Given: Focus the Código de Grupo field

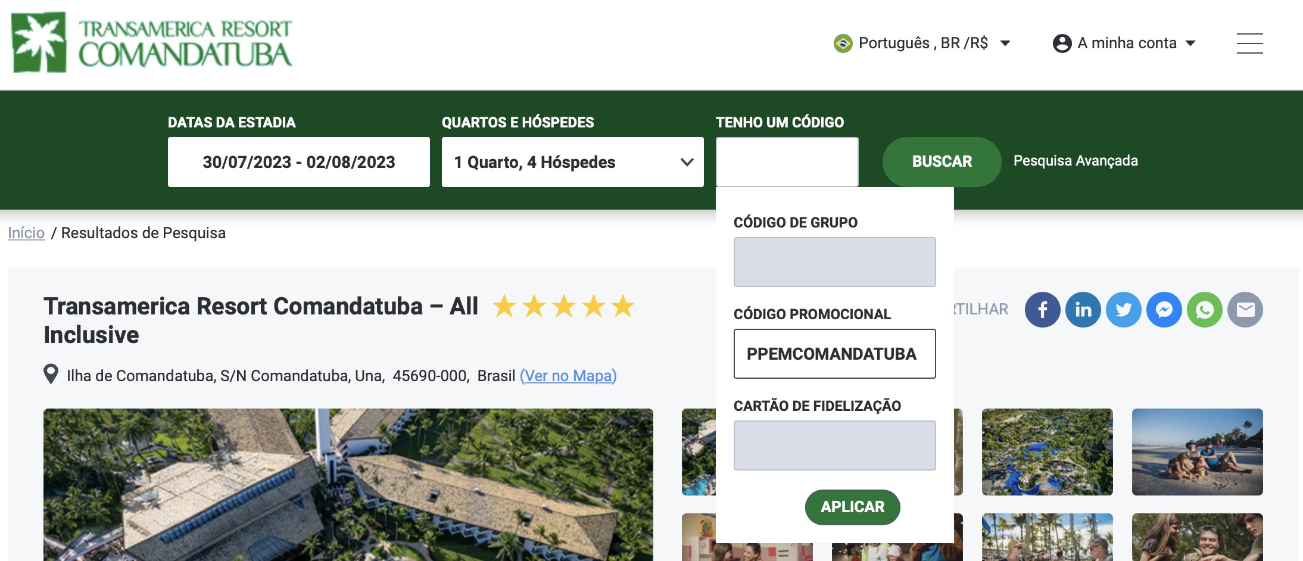Looking at the screenshot, I should (x=834, y=262).
